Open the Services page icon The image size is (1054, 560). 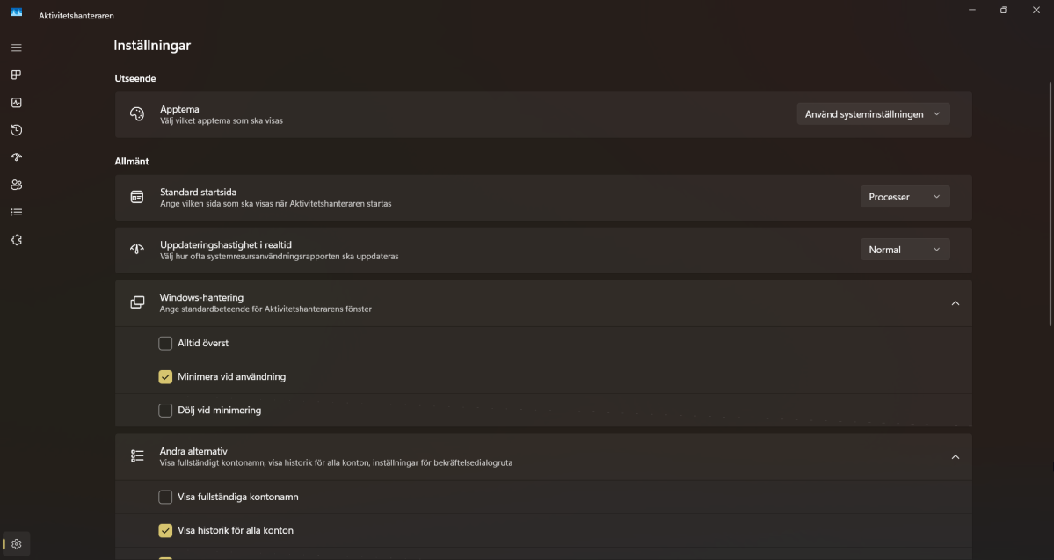(16, 239)
